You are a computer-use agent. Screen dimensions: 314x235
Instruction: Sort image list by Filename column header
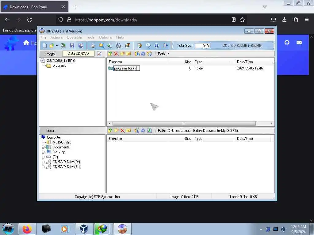[x=115, y=62]
